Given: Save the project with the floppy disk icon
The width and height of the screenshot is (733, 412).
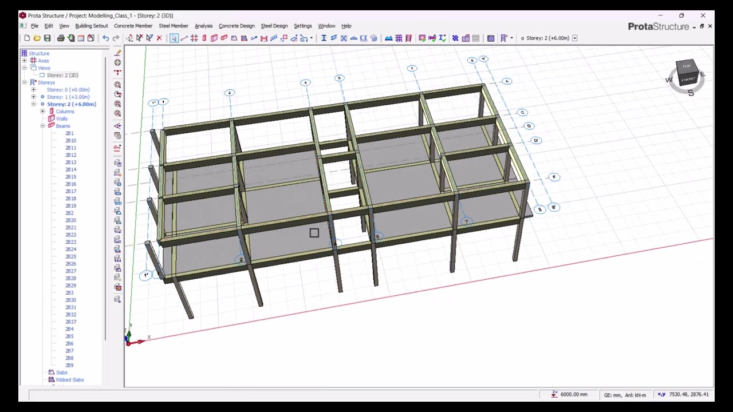Looking at the screenshot, I should [47, 38].
